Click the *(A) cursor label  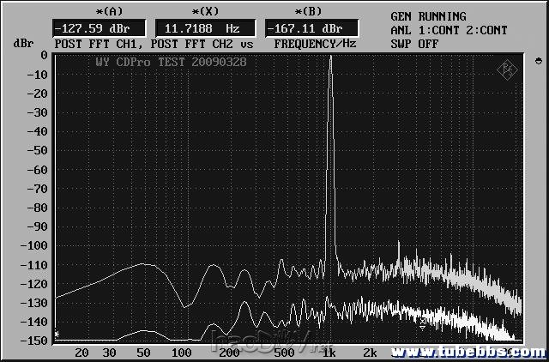85,11
